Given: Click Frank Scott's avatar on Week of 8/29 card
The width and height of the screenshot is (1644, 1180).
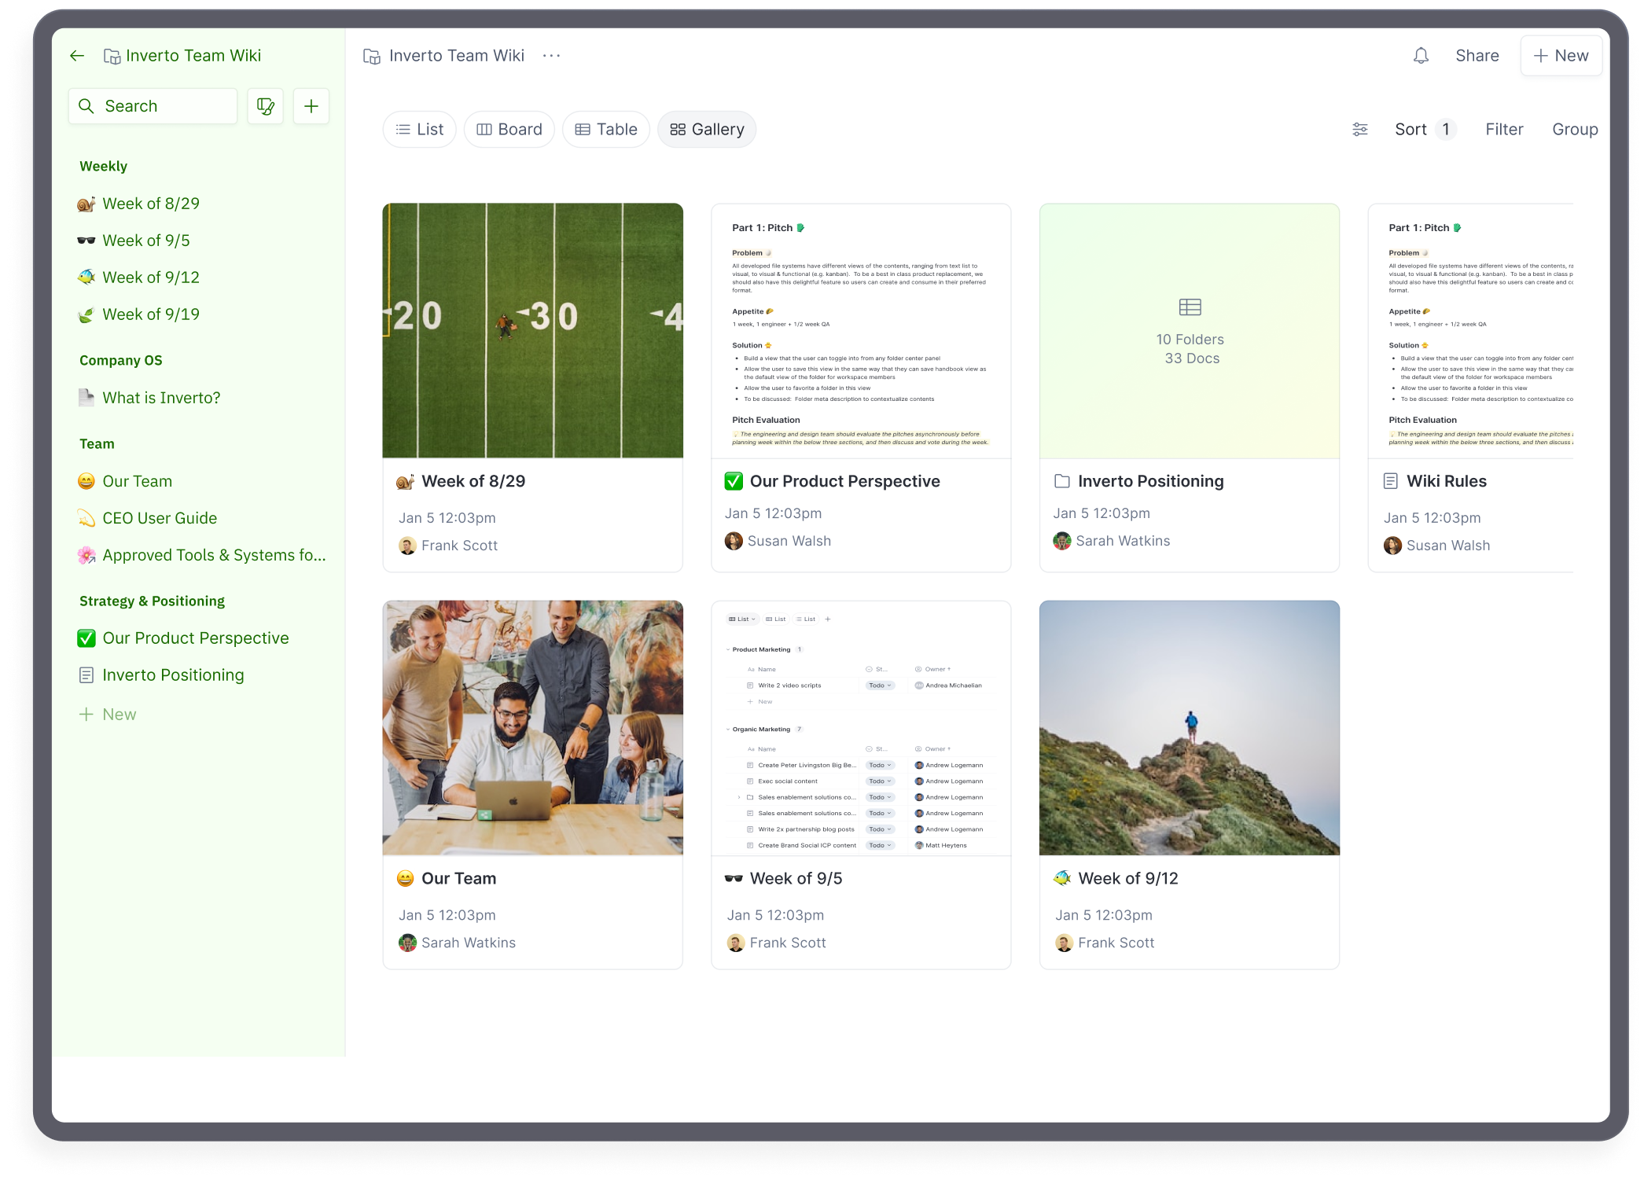Looking at the screenshot, I should pos(407,546).
